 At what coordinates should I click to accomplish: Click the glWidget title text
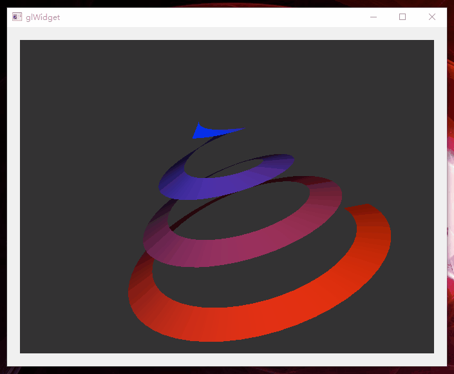(x=43, y=17)
